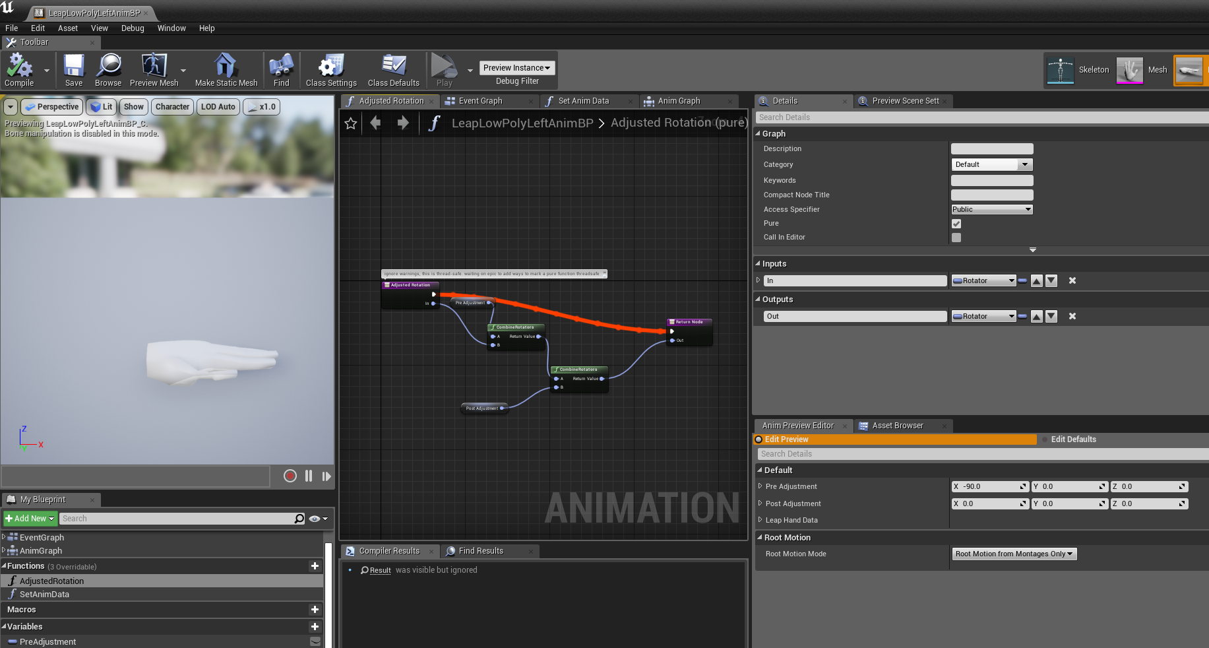Save the animation blueprint
Viewport: 1209px width, 648px height.
[x=73, y=69]
